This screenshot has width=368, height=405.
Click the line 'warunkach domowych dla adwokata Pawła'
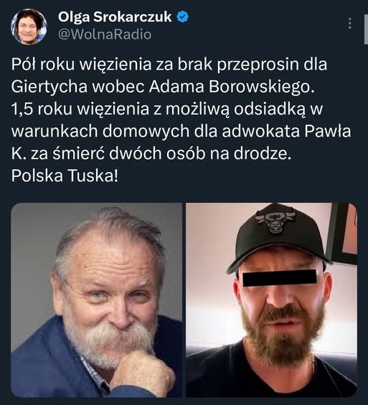click(181, 131)
